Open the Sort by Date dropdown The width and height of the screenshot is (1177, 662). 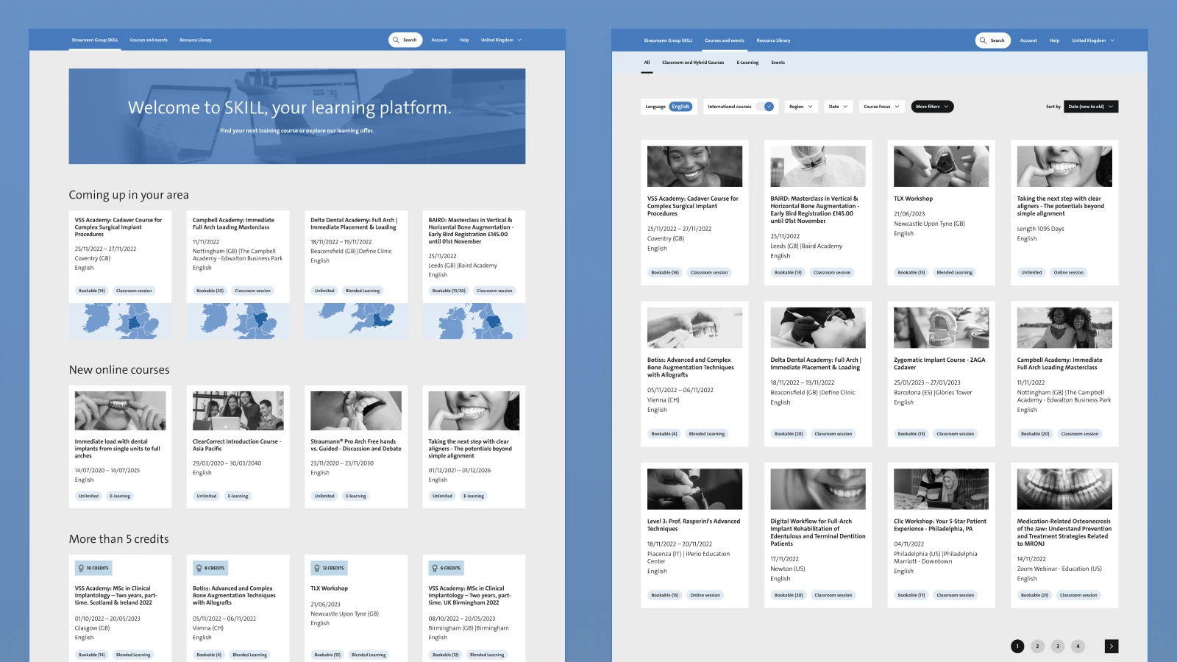coord(1091,107)
